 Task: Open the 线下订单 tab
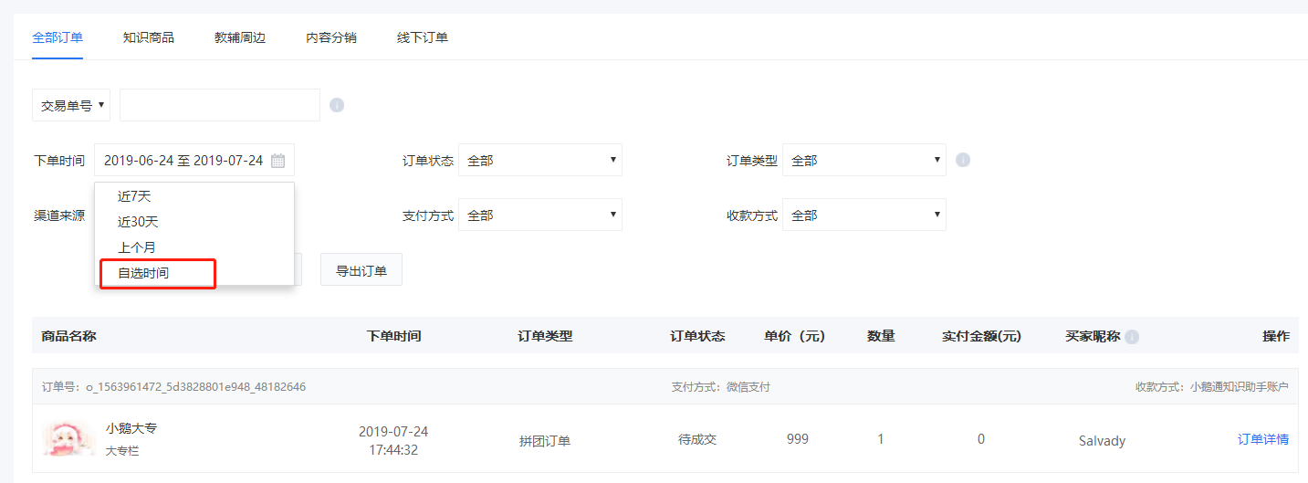tap(423, 37)
